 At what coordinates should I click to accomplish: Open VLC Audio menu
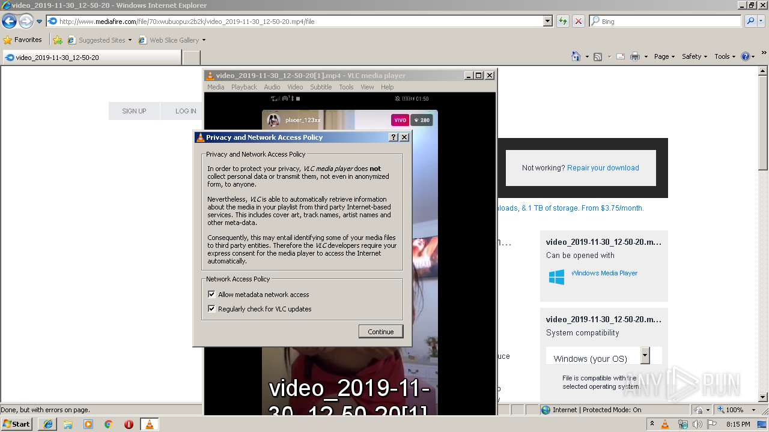[x=272, y=87]
